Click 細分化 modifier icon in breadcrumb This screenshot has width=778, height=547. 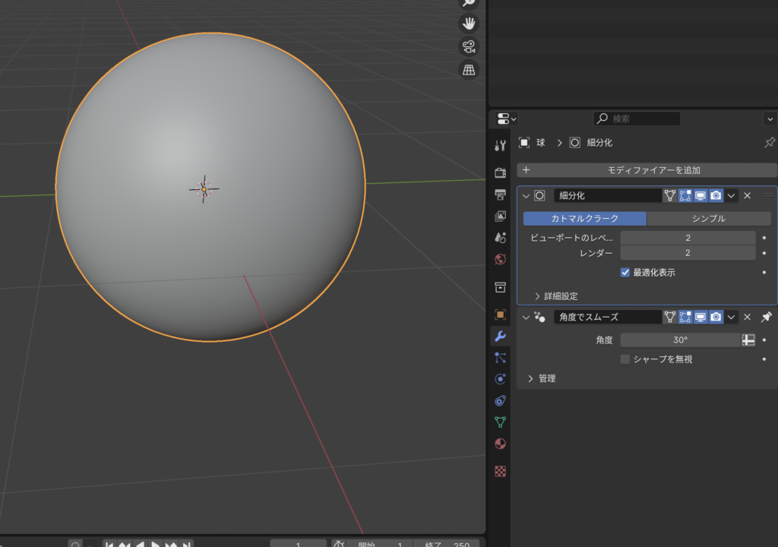[574, 143]
